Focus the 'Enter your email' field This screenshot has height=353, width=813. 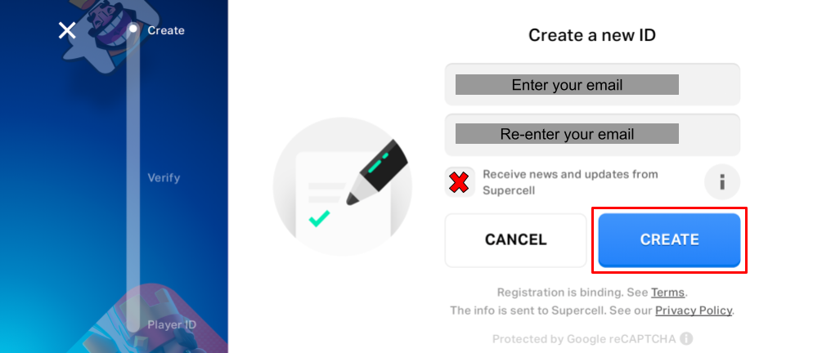coord(591,85)
